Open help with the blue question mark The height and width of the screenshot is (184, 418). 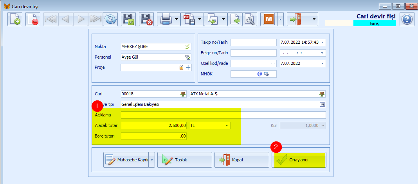[x=407, y=20]
